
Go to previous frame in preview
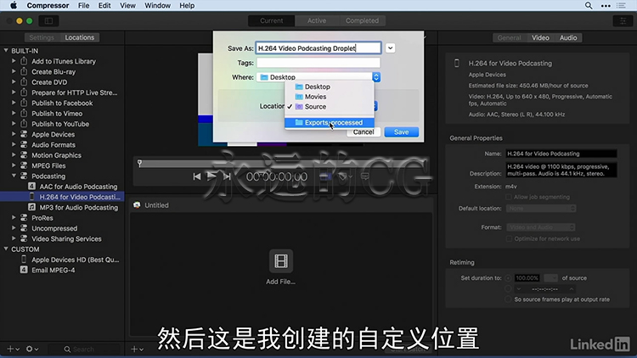point(197,176)
